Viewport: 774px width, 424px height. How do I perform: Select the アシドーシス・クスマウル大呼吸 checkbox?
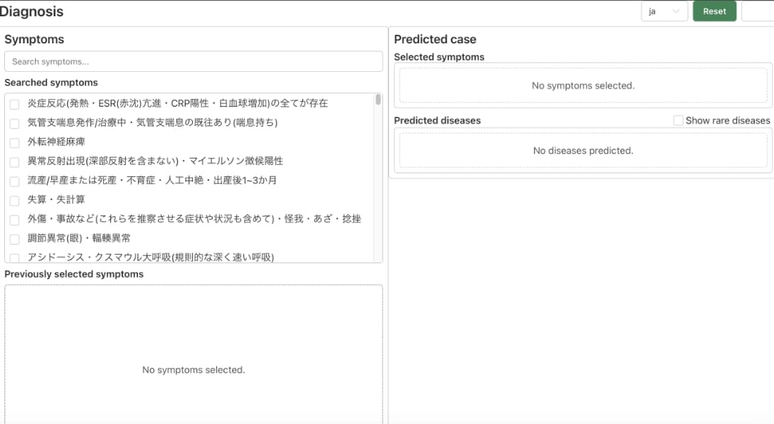(x=14, y=258)
